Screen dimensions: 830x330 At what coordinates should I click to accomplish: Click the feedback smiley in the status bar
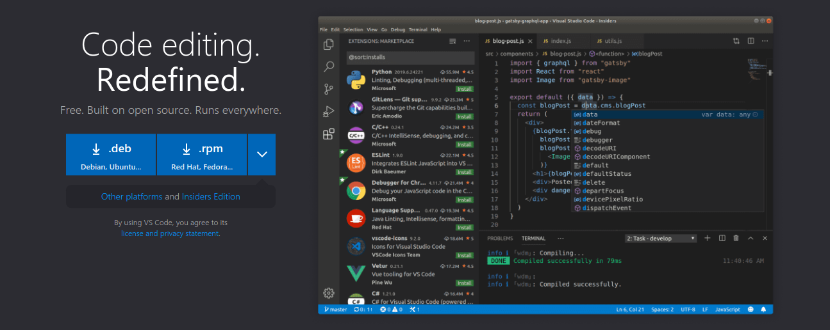pyautogui.click(x=751, y=310)
